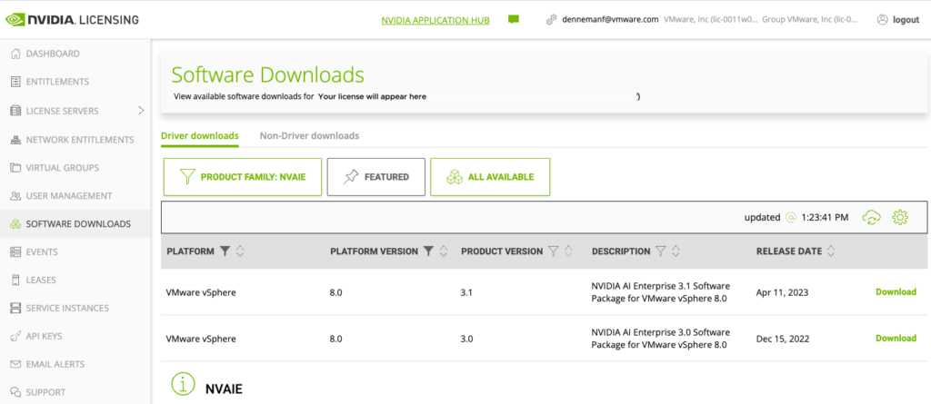Viewport: 931px width, 404px height.
Task: Sort by Release Date column arrows
Action: coord(831,251)
